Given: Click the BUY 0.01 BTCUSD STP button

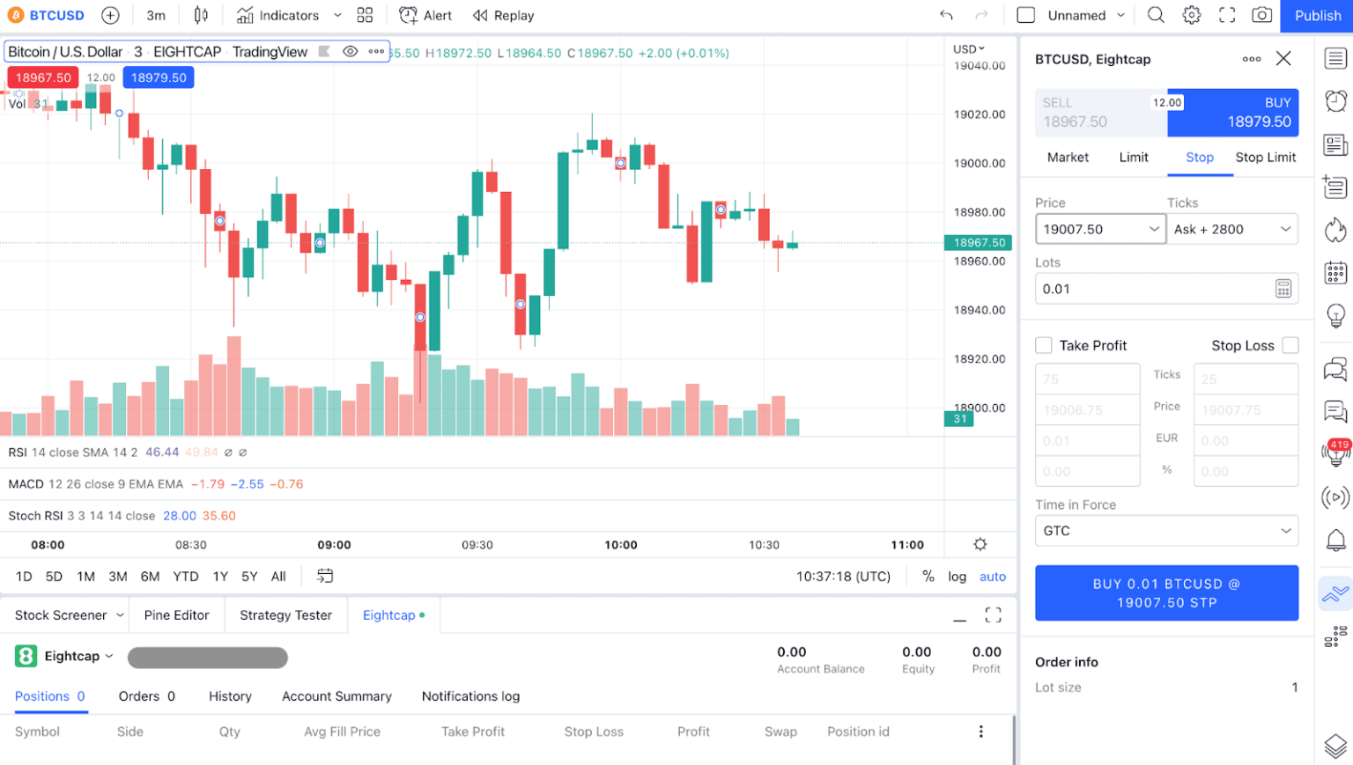Looking at the screenshot, I should 1166,592.
